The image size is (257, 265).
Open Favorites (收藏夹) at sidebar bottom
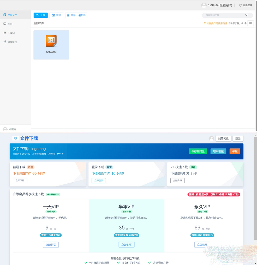(x=12, y=129)
